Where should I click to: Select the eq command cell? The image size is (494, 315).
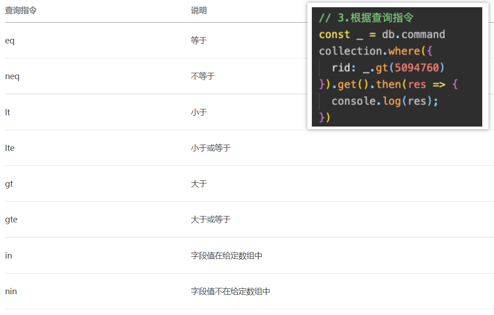coord(10,41)
